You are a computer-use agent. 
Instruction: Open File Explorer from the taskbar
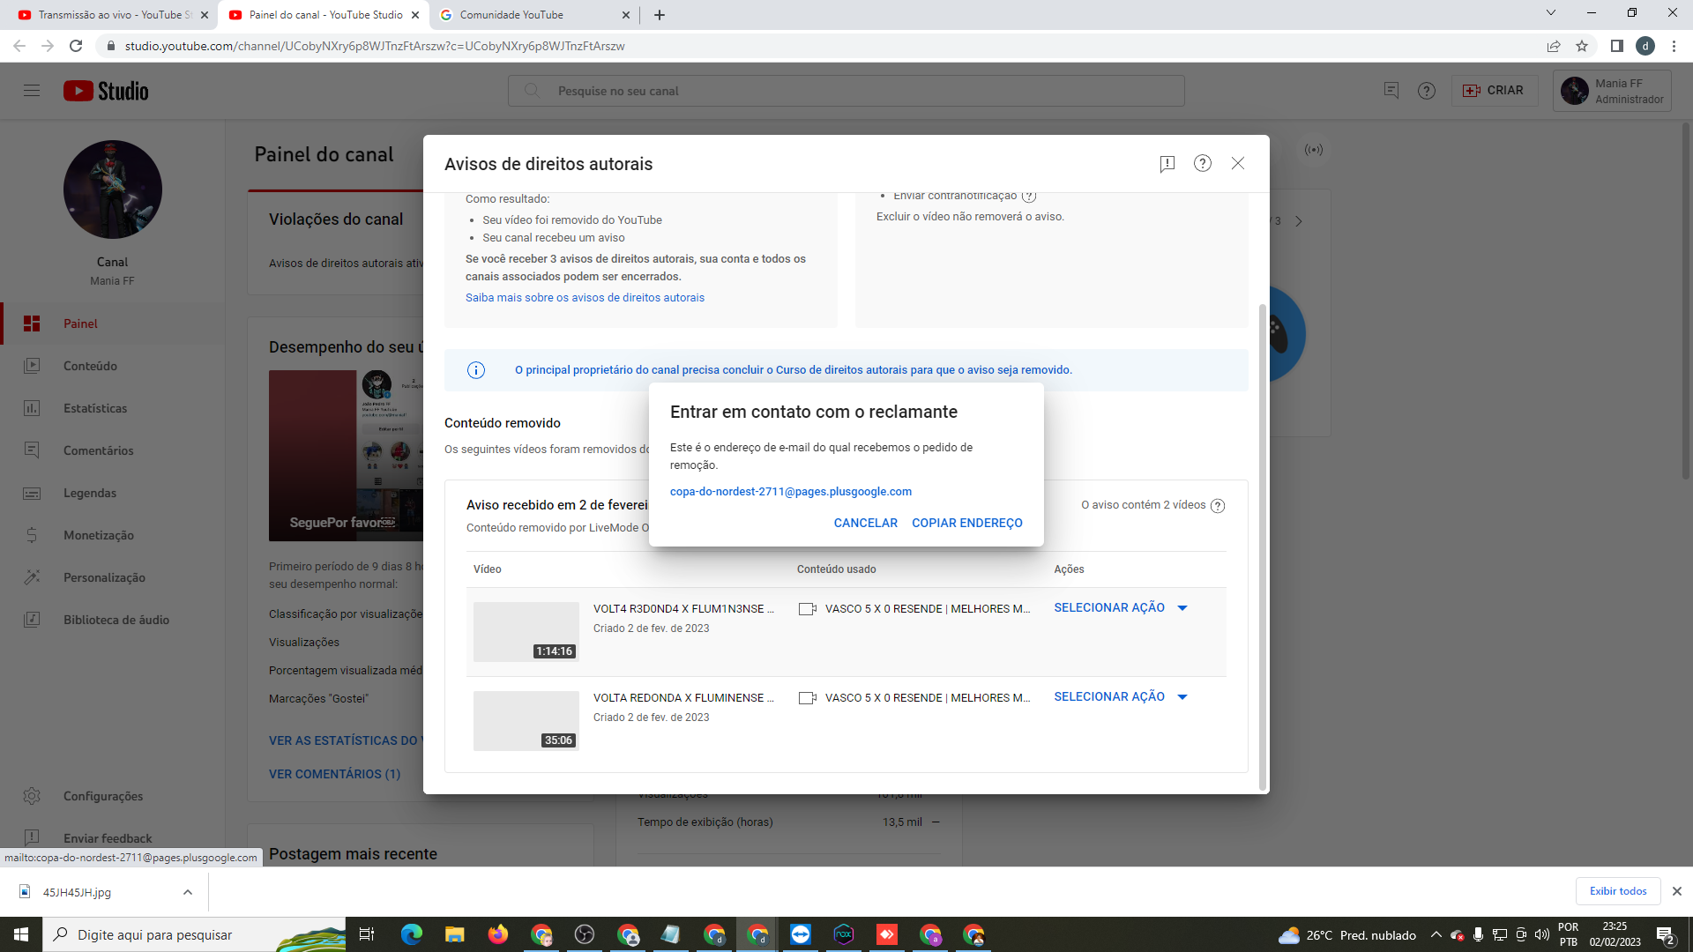454,934
